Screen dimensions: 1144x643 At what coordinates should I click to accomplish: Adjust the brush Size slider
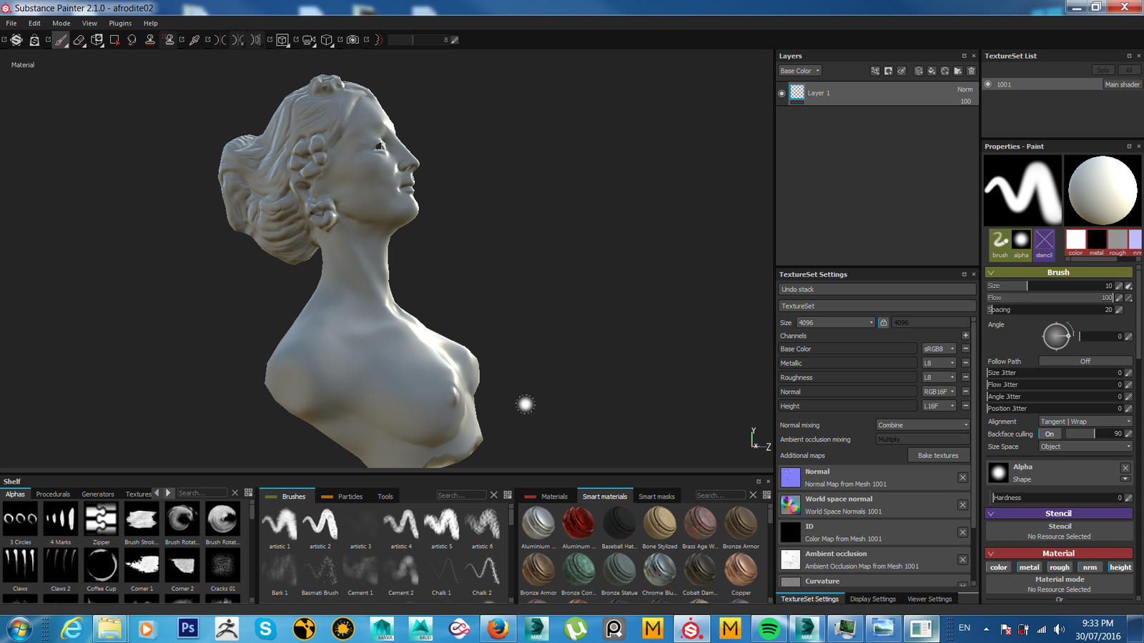(x=1050, y=286)
